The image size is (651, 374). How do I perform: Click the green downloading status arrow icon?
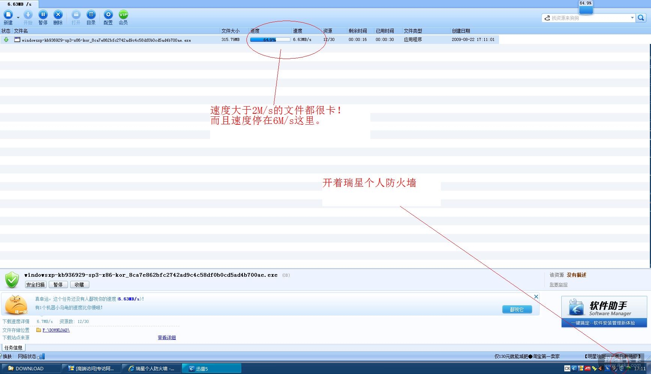6,39
